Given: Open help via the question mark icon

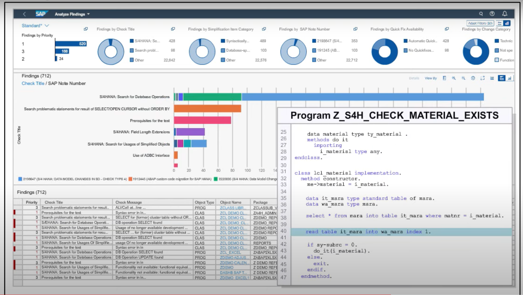Looking at the screenshot, I should click(x=493, y=14).
